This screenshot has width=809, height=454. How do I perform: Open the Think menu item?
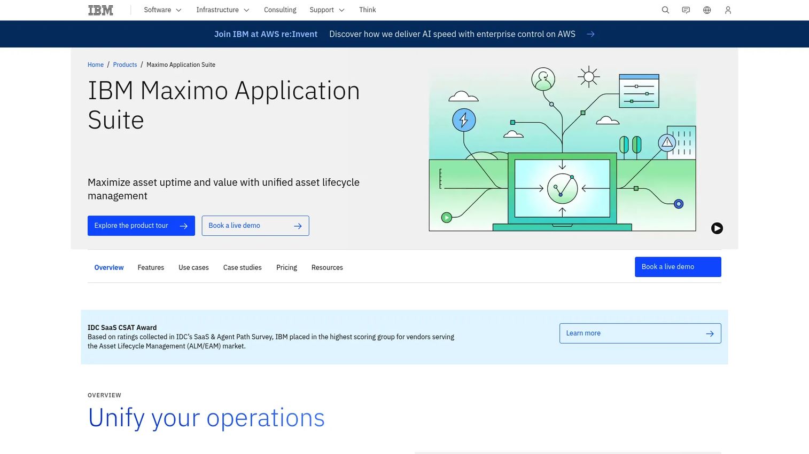pyautogui.click(x=368, y=10)
